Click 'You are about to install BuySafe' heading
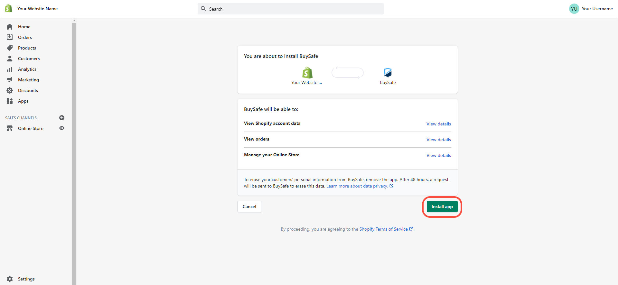This screenshot has width=618, height=285. coord(281,56)
